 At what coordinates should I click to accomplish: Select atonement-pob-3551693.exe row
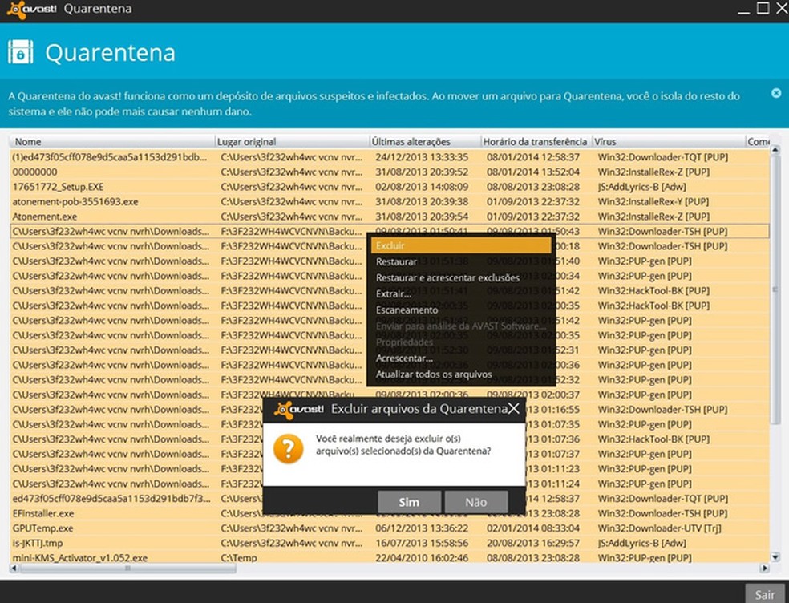pyautogui.click(x=390, y=201)
